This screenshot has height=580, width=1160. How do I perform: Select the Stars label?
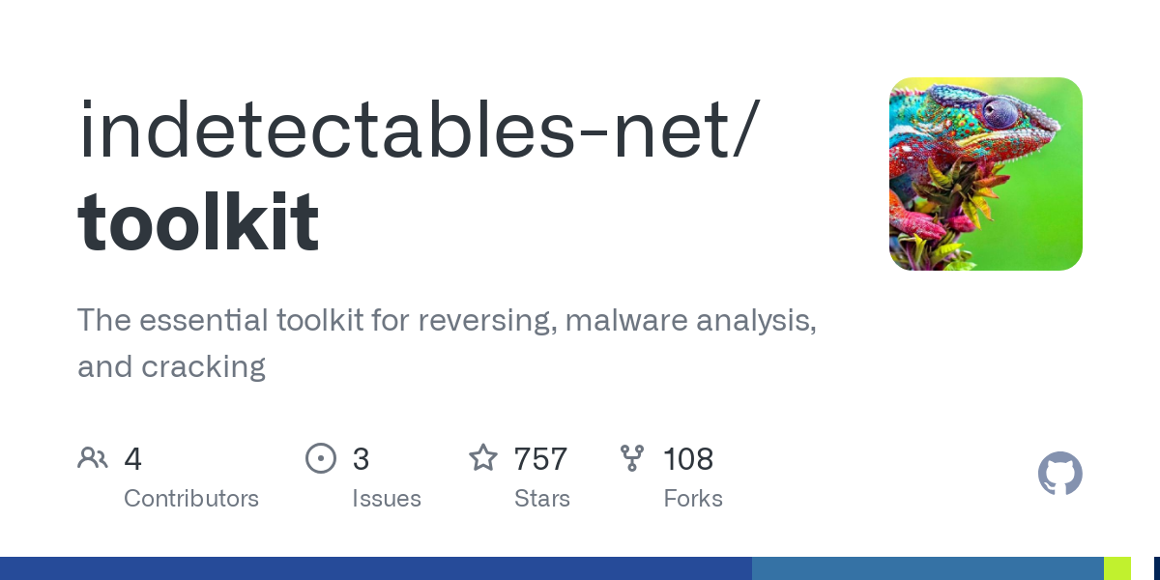coord(542,499)
